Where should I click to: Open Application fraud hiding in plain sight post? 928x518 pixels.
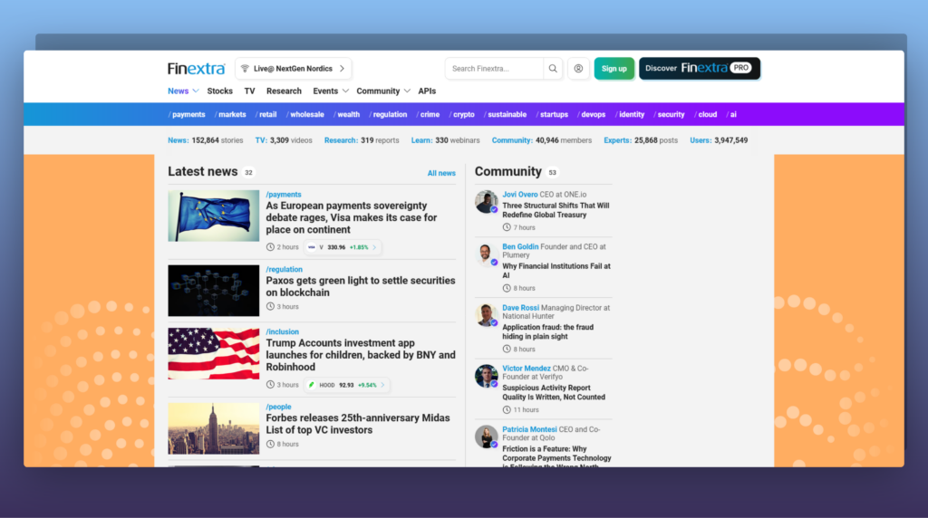[x=548, y=331]
